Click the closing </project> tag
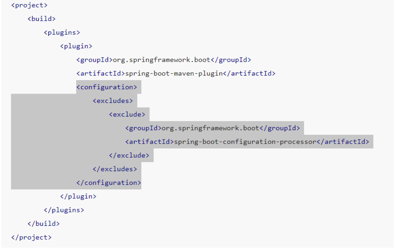The height and width of the screenshot is (250, 395). (31, 237)
